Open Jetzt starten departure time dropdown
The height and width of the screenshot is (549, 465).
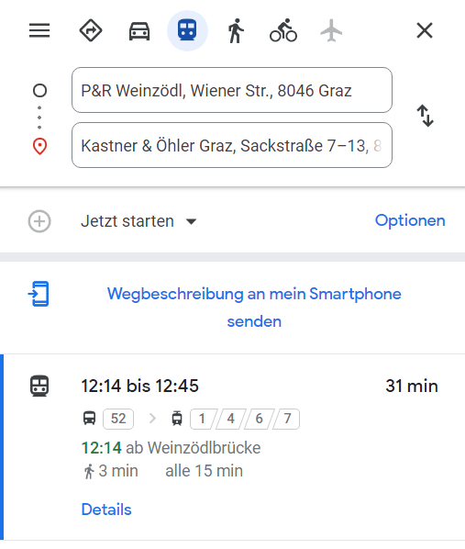click(x=138, y=221)
